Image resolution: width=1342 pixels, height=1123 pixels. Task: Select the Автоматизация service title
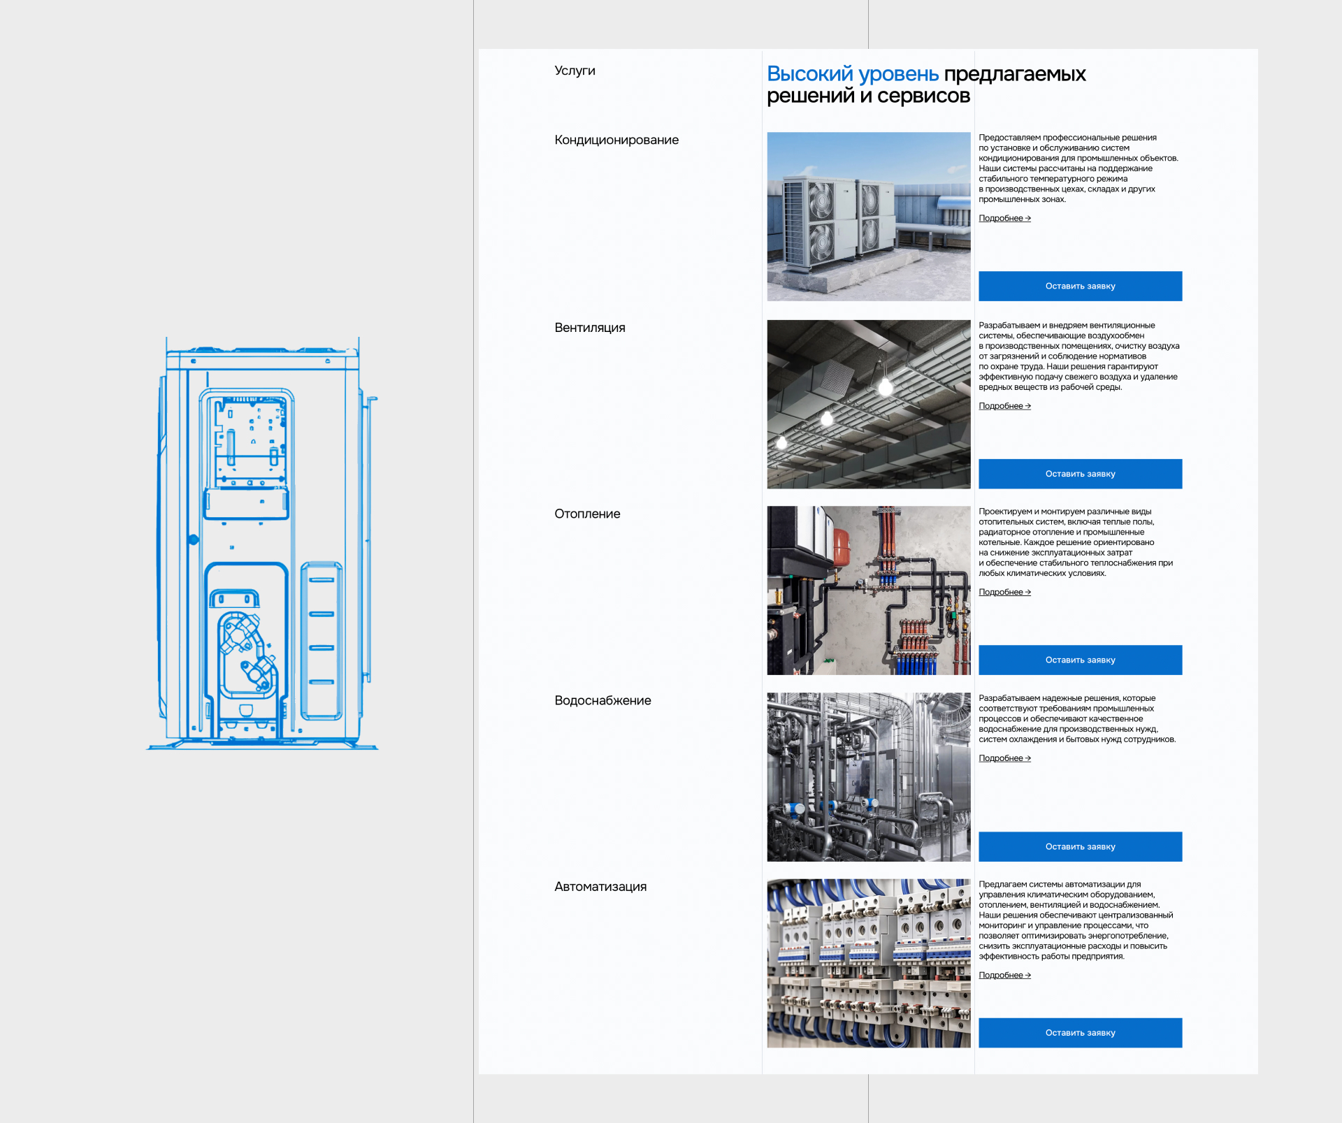(600, 887)
